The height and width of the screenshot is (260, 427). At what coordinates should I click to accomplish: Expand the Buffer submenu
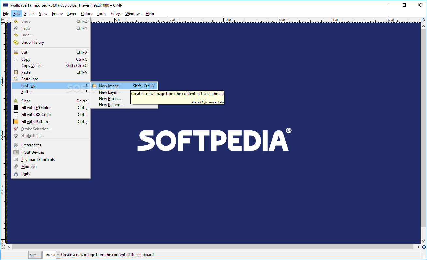pyautogui.click(x=51, y=92)
